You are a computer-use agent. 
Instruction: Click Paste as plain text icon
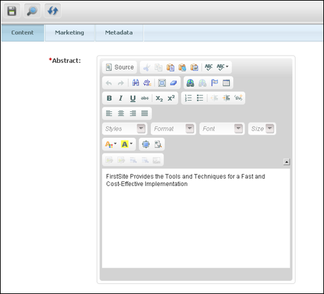point(182,68)
